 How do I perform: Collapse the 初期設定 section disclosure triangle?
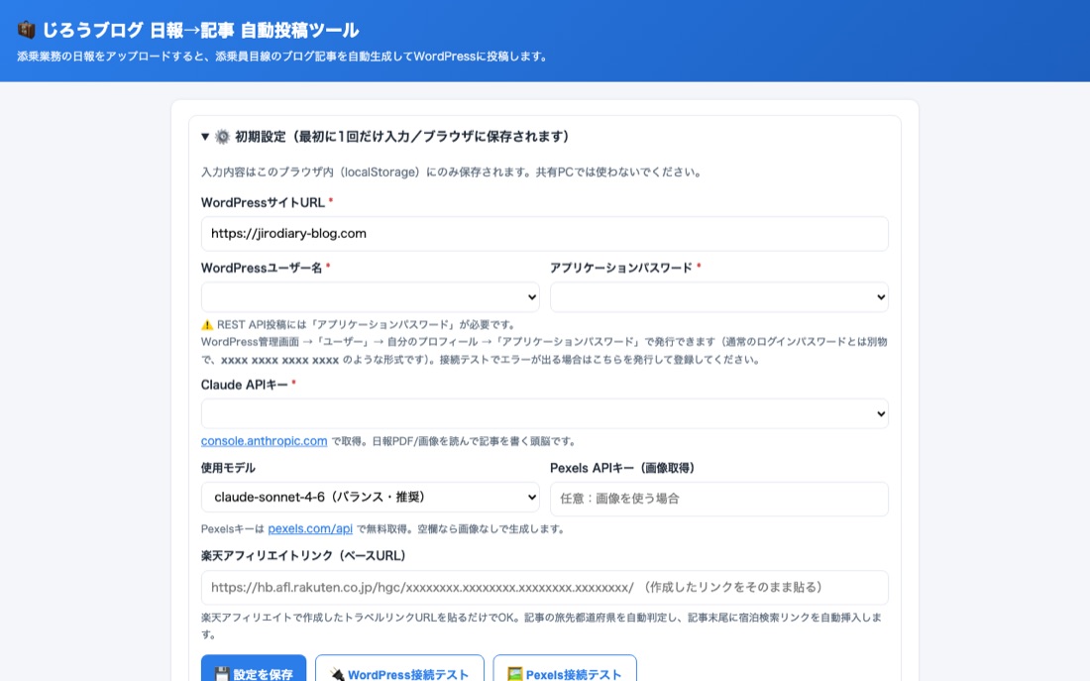click(x=205, y=137)
